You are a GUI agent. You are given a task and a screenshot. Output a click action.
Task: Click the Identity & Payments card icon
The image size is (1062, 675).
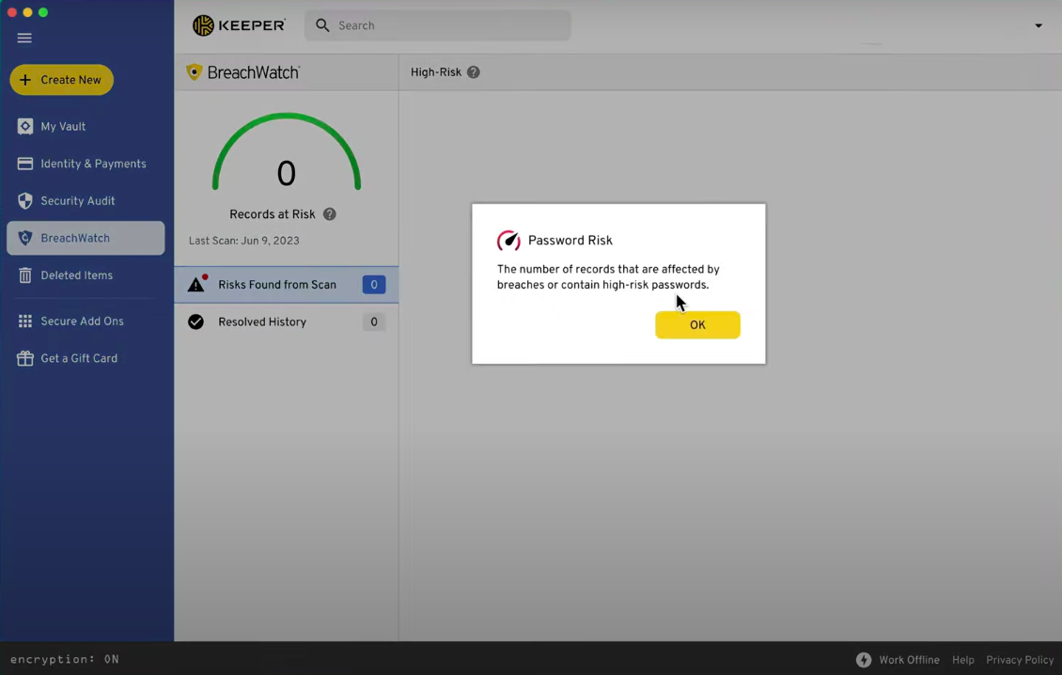[x=25, y=164]
